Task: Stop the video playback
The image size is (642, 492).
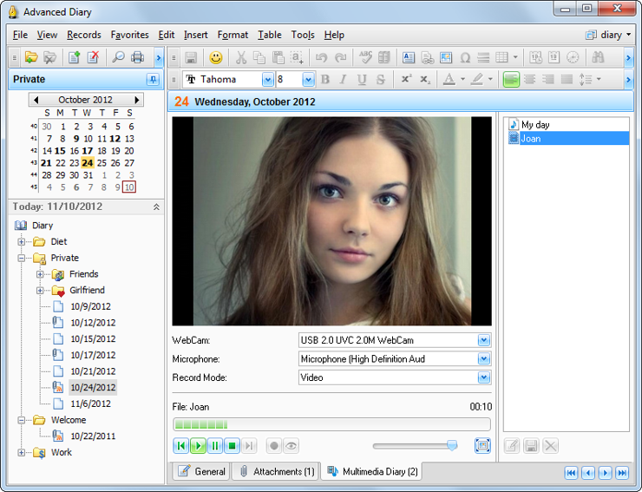Action: tap(233, 446)
